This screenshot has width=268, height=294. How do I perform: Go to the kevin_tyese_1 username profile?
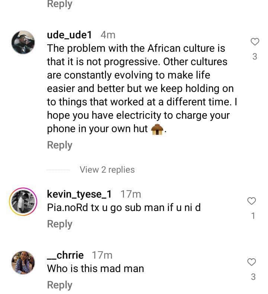80,194
